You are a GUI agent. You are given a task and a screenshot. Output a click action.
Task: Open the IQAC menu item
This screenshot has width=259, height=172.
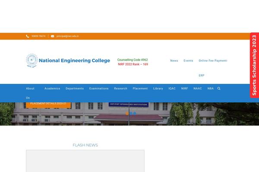click(172, 89)
